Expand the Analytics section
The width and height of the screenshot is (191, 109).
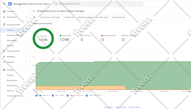pyautogui.click(x=26, y=62)
